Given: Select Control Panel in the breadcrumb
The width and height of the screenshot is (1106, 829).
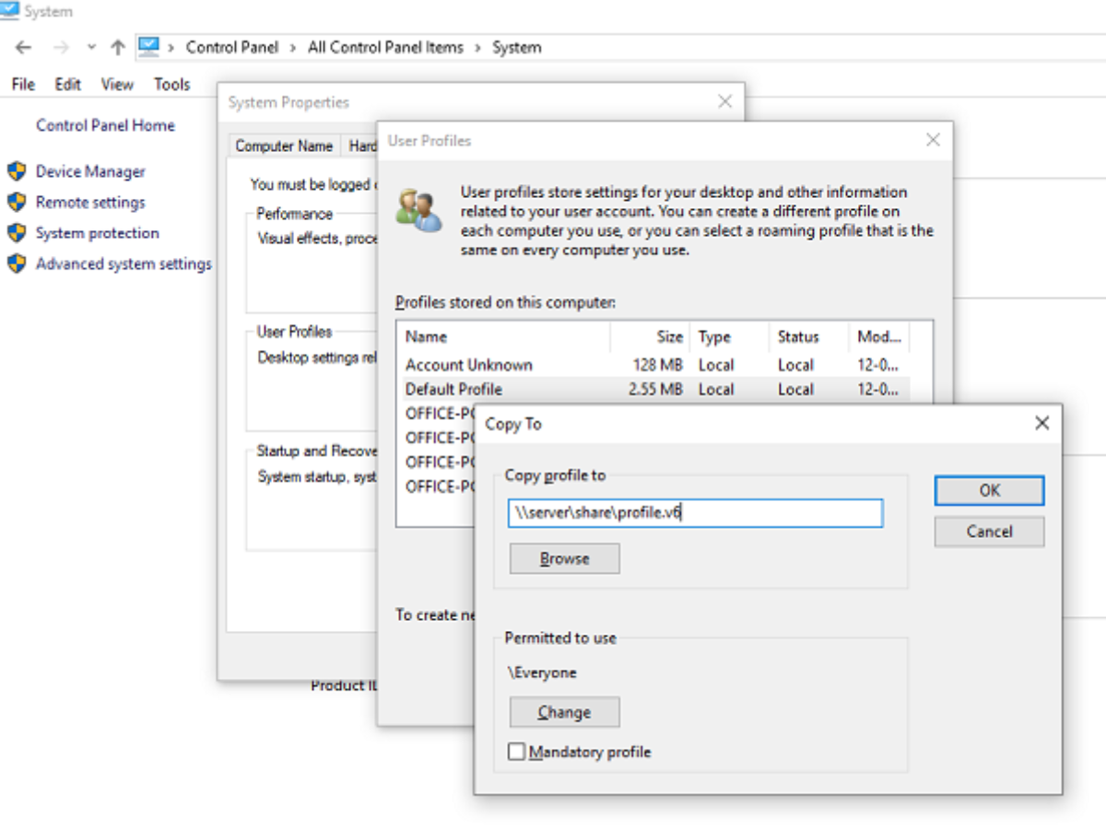Looking at the screenshot, I should click(x=231, y=47).
